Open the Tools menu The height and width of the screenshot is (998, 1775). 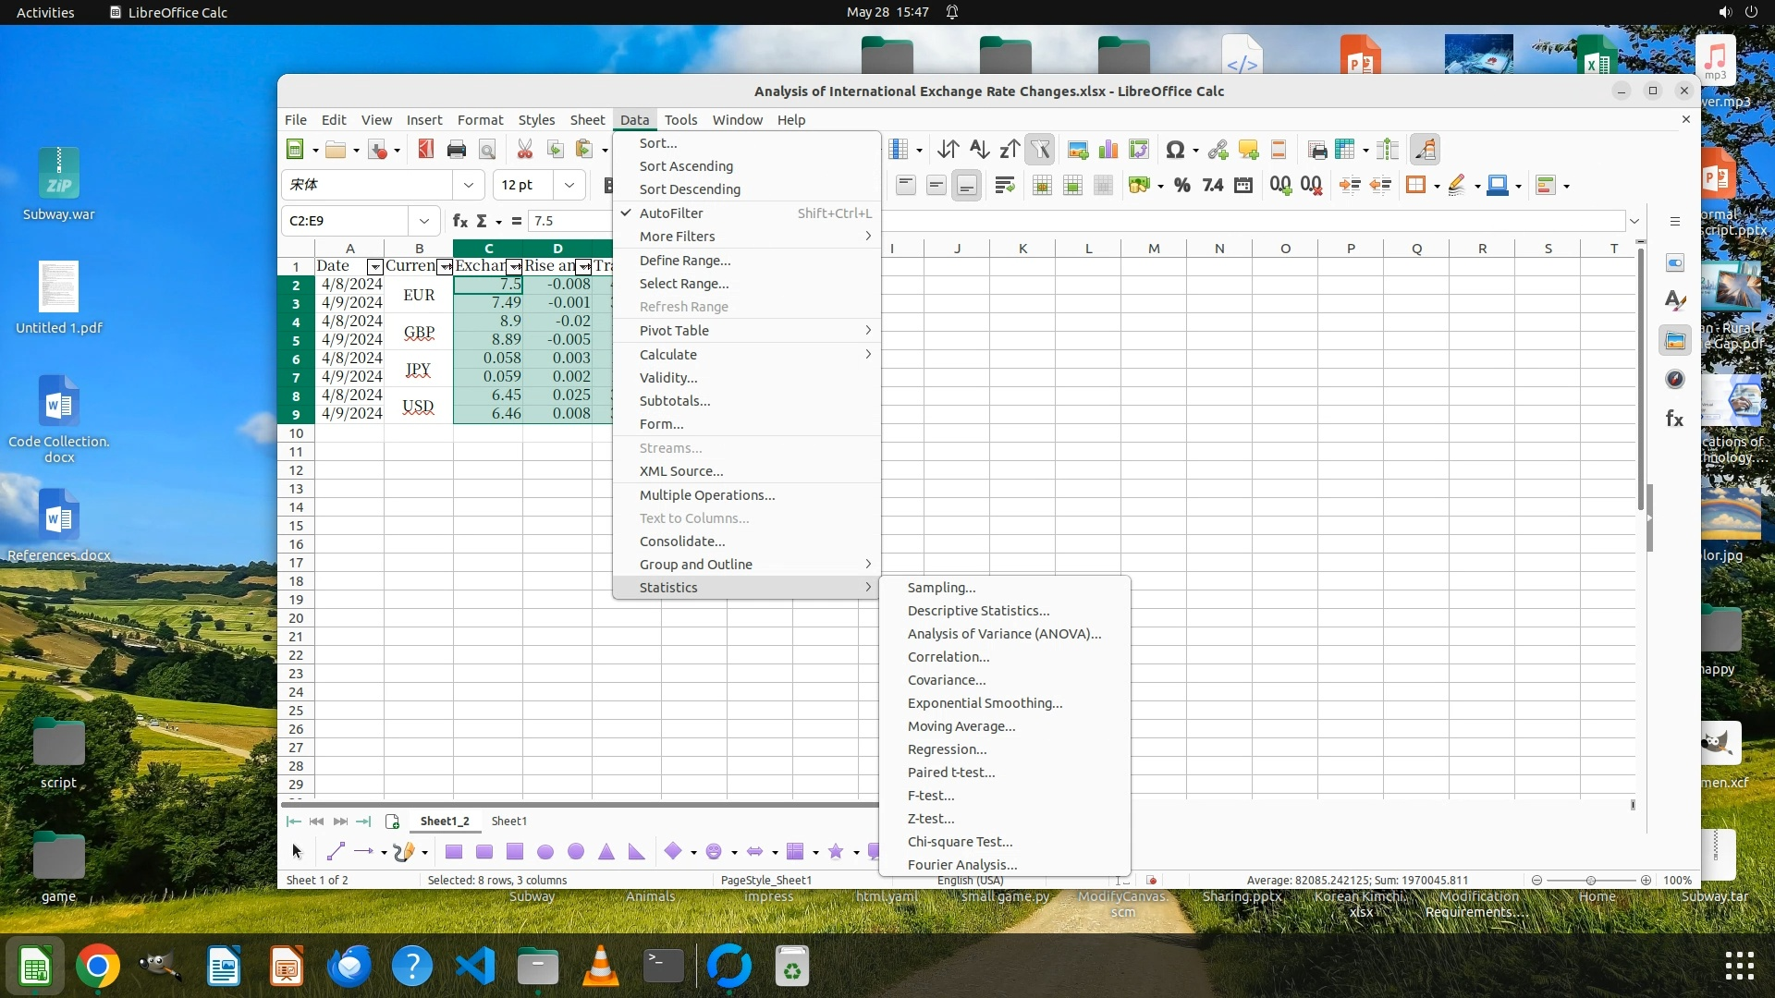[x=680, y=120]
